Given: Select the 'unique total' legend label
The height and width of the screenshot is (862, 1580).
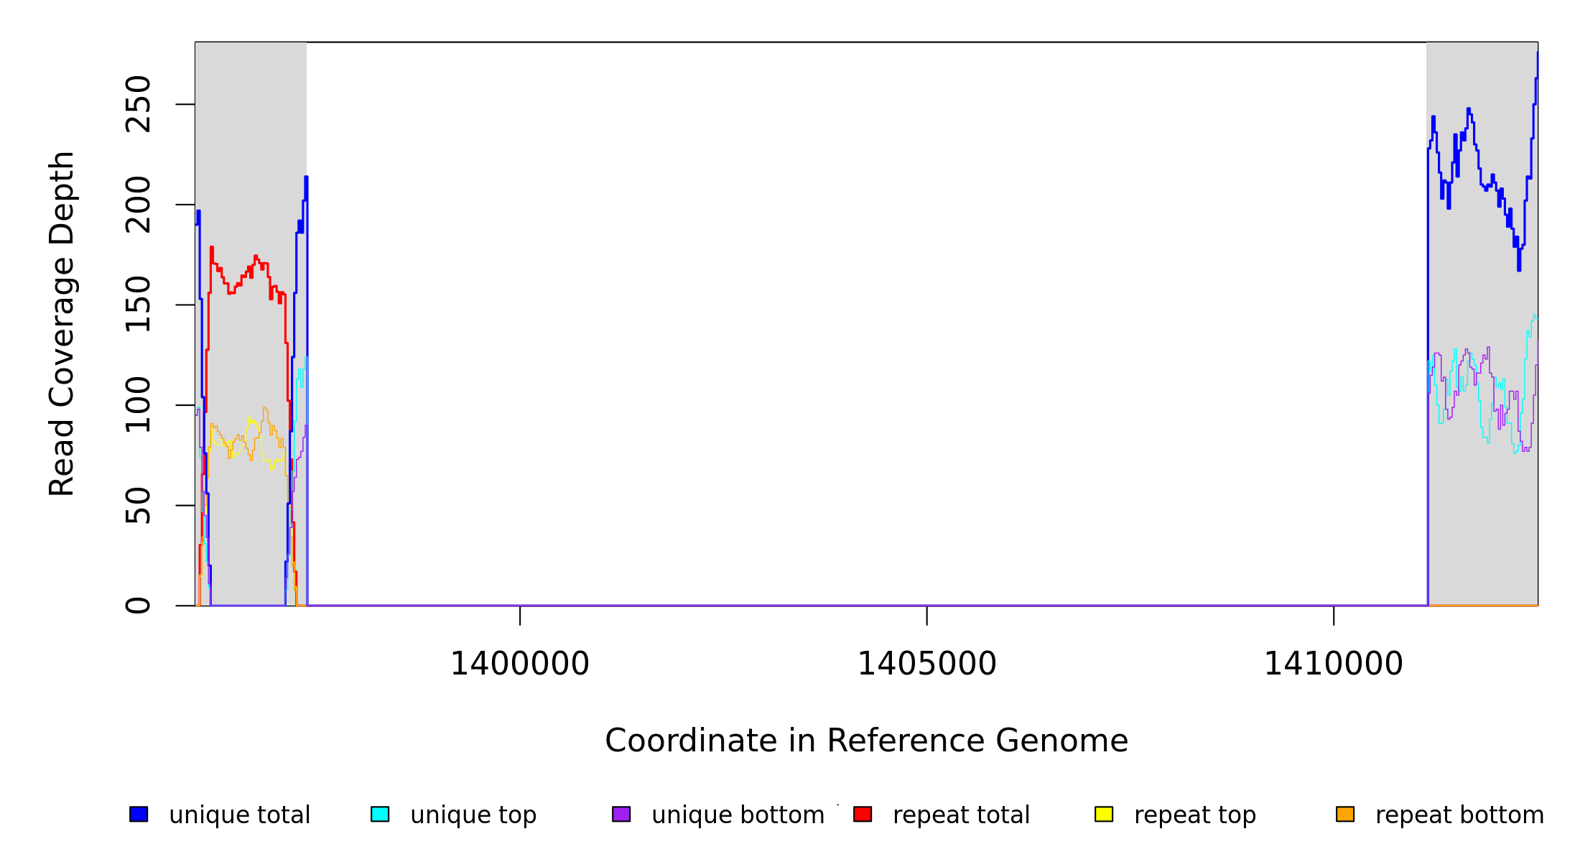Looking at the screenshot, I should 239,815.
